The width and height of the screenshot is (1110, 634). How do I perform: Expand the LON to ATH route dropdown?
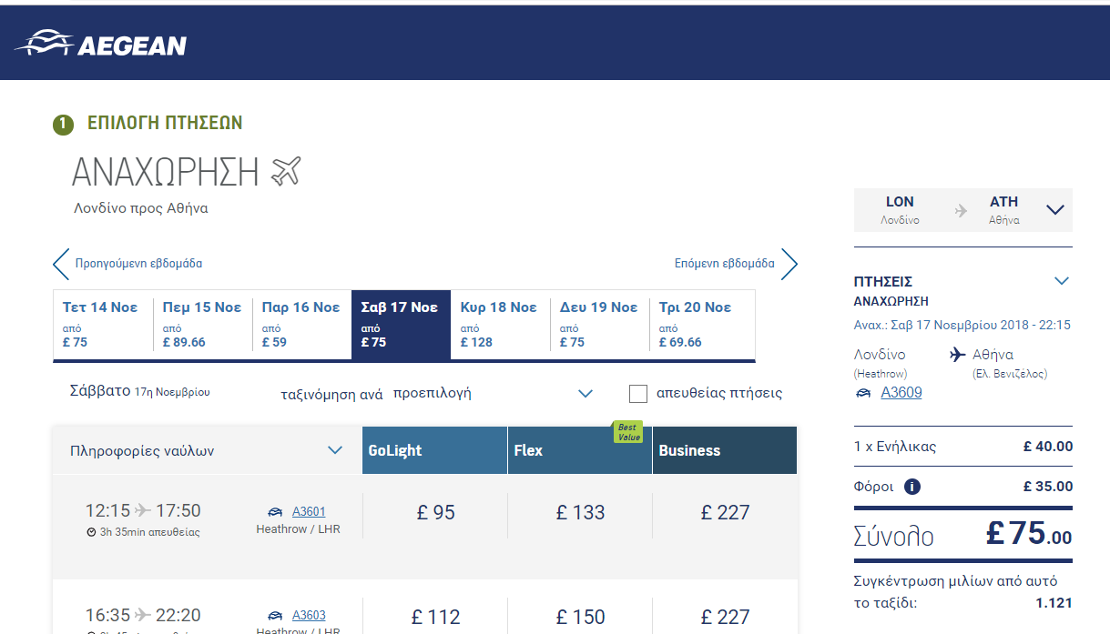pyautogui.click(x=1054, y=210)
